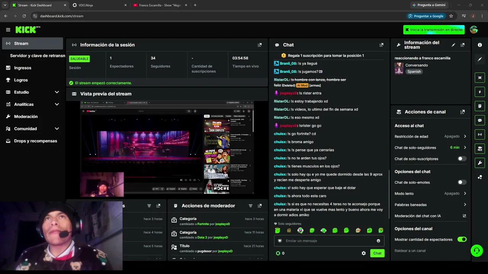The width and height of the screenshot is (488, 274).
Task: Switch to the Franco Escamilla YouTube tab
Action: coord(160,5)
